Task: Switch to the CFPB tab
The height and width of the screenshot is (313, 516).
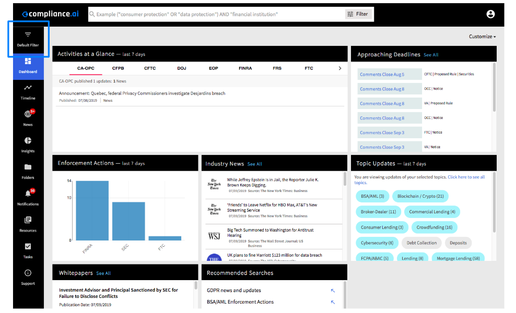Action: (118, 68)
